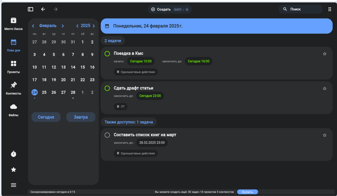The height and width of the screenshot is (196, 337).
Task: Click the Завтра button
Action: tap(80, 117)
